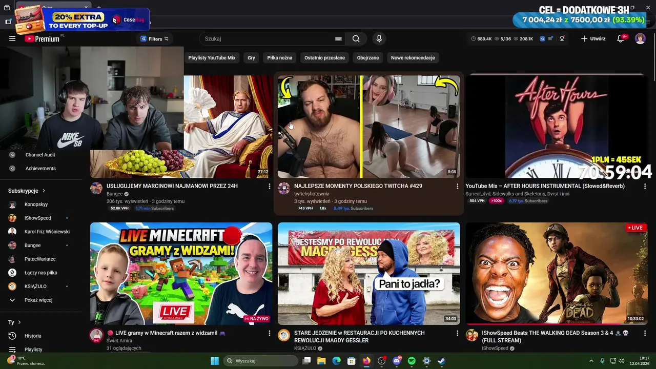Open Discord from the taskbar

(x=397, y=361)
